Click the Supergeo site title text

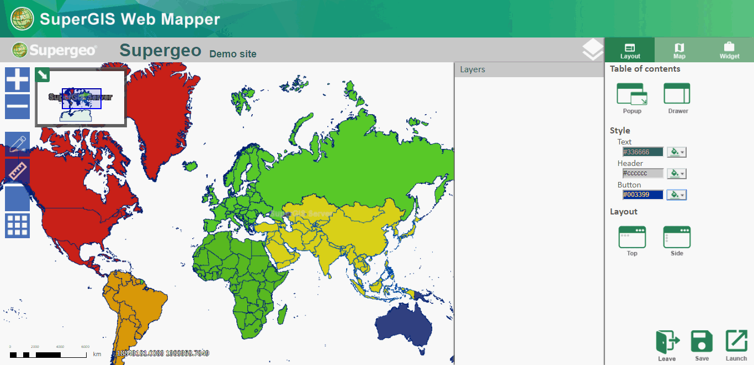point(160,50)
